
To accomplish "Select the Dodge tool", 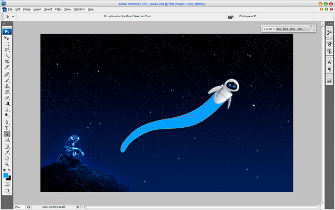I will click(7, 115).
